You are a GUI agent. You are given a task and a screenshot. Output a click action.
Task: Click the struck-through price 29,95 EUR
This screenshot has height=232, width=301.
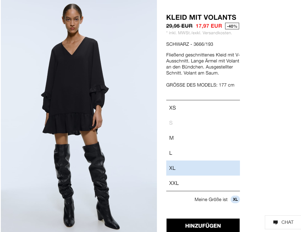179,26
